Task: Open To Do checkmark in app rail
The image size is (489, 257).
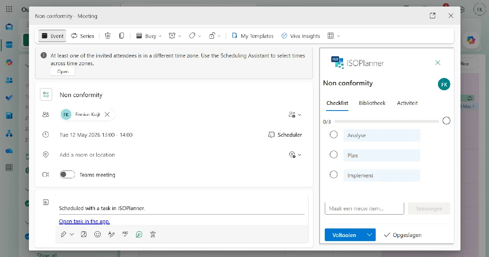Action: coord(9,98)
